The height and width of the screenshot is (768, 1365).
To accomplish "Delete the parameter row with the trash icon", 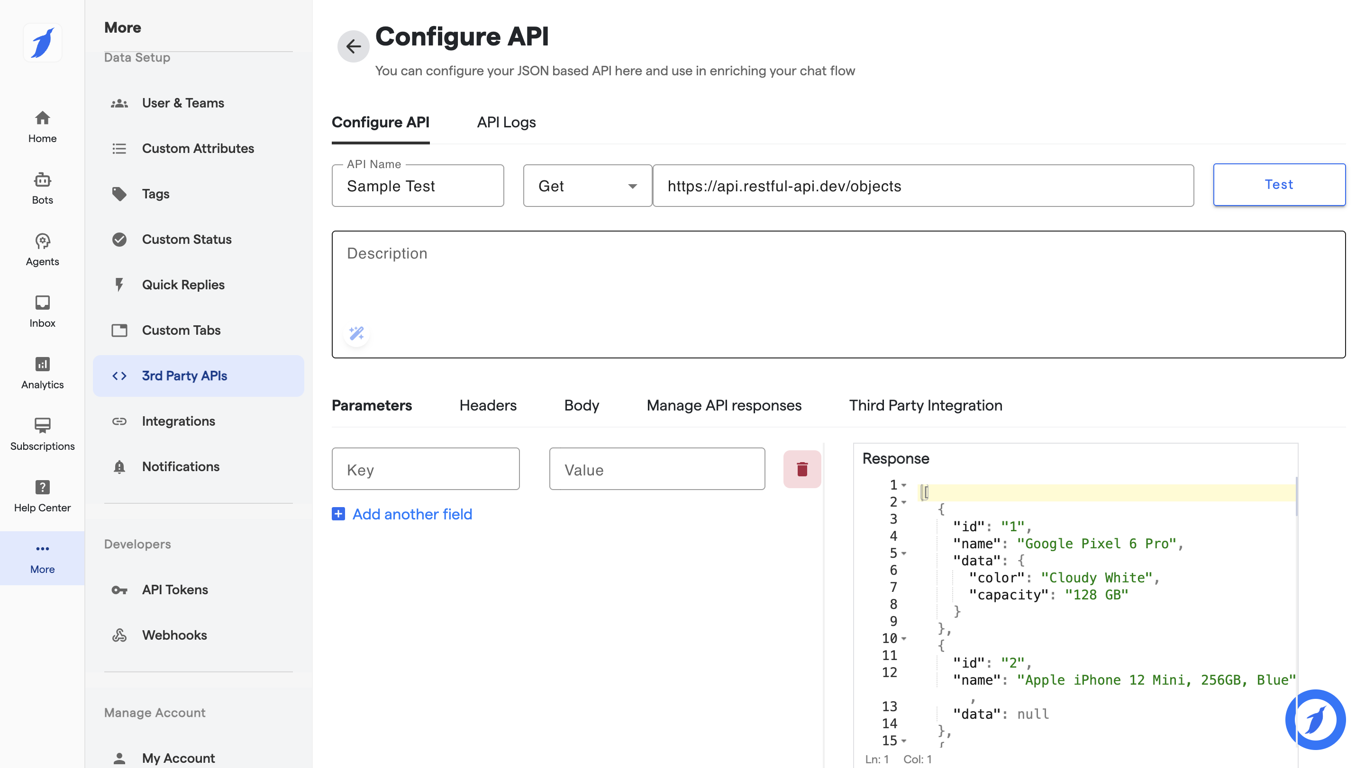I will click(802, 469).
